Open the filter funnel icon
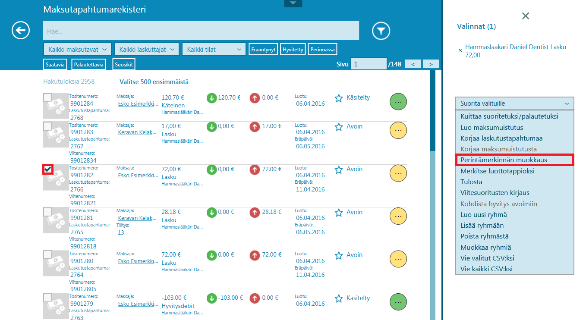The height and width of the screenshot is (320, 586). 381,31
